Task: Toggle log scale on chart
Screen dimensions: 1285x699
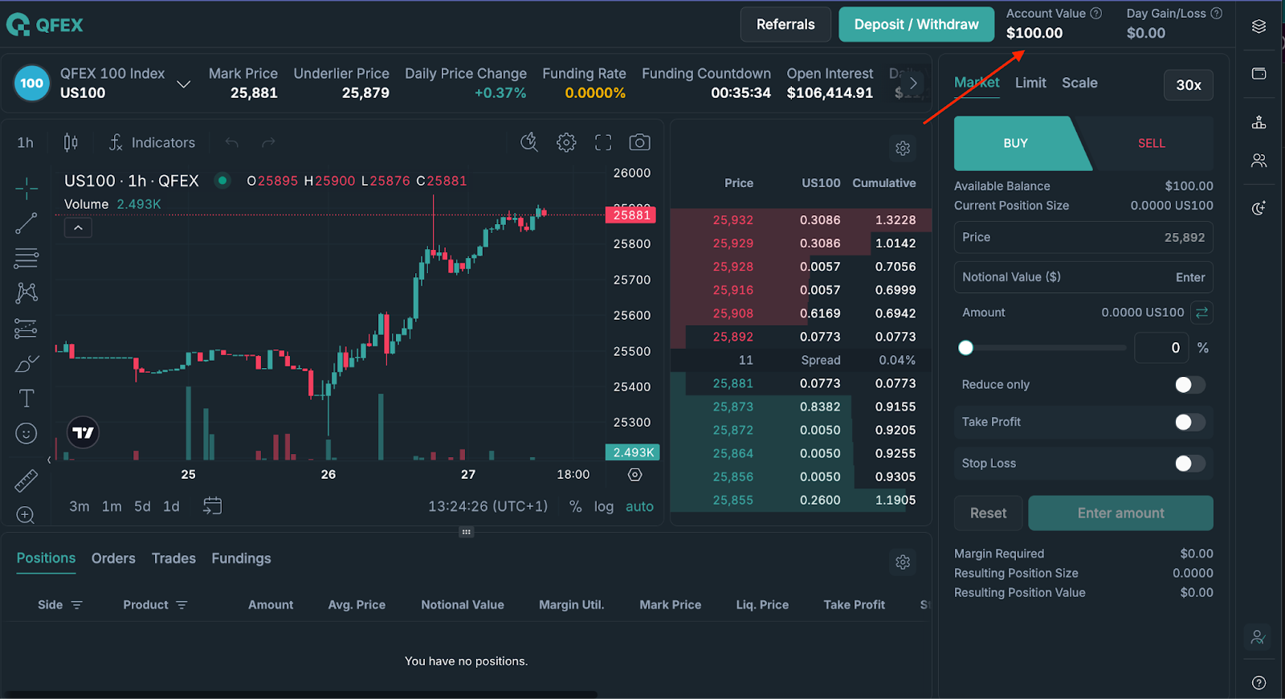Action: 604,507
